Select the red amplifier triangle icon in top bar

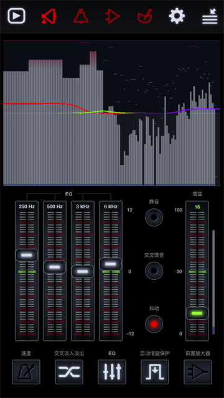pos(113,16)
